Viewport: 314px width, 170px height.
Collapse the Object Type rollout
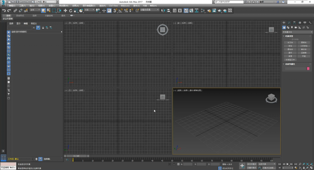[289, 36]
